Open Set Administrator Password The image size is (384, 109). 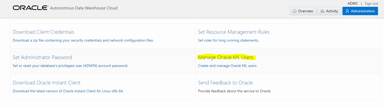tap(42, 57)
